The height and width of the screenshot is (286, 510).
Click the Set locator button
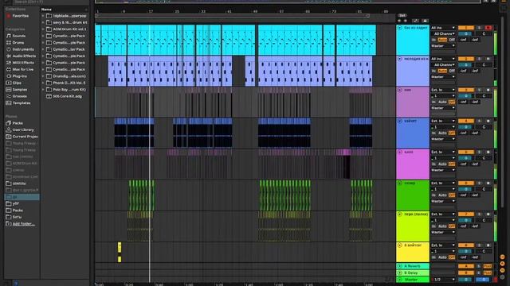pyautogui.click(x=402, y=15)
